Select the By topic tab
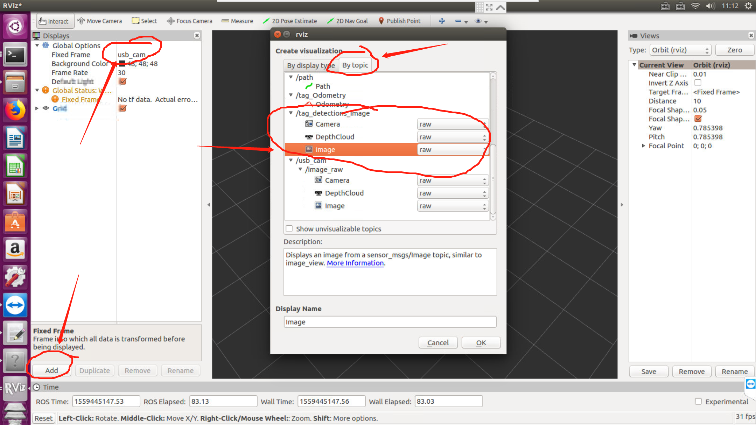Screen dimensions: 756x425 [x=355, y=65]
